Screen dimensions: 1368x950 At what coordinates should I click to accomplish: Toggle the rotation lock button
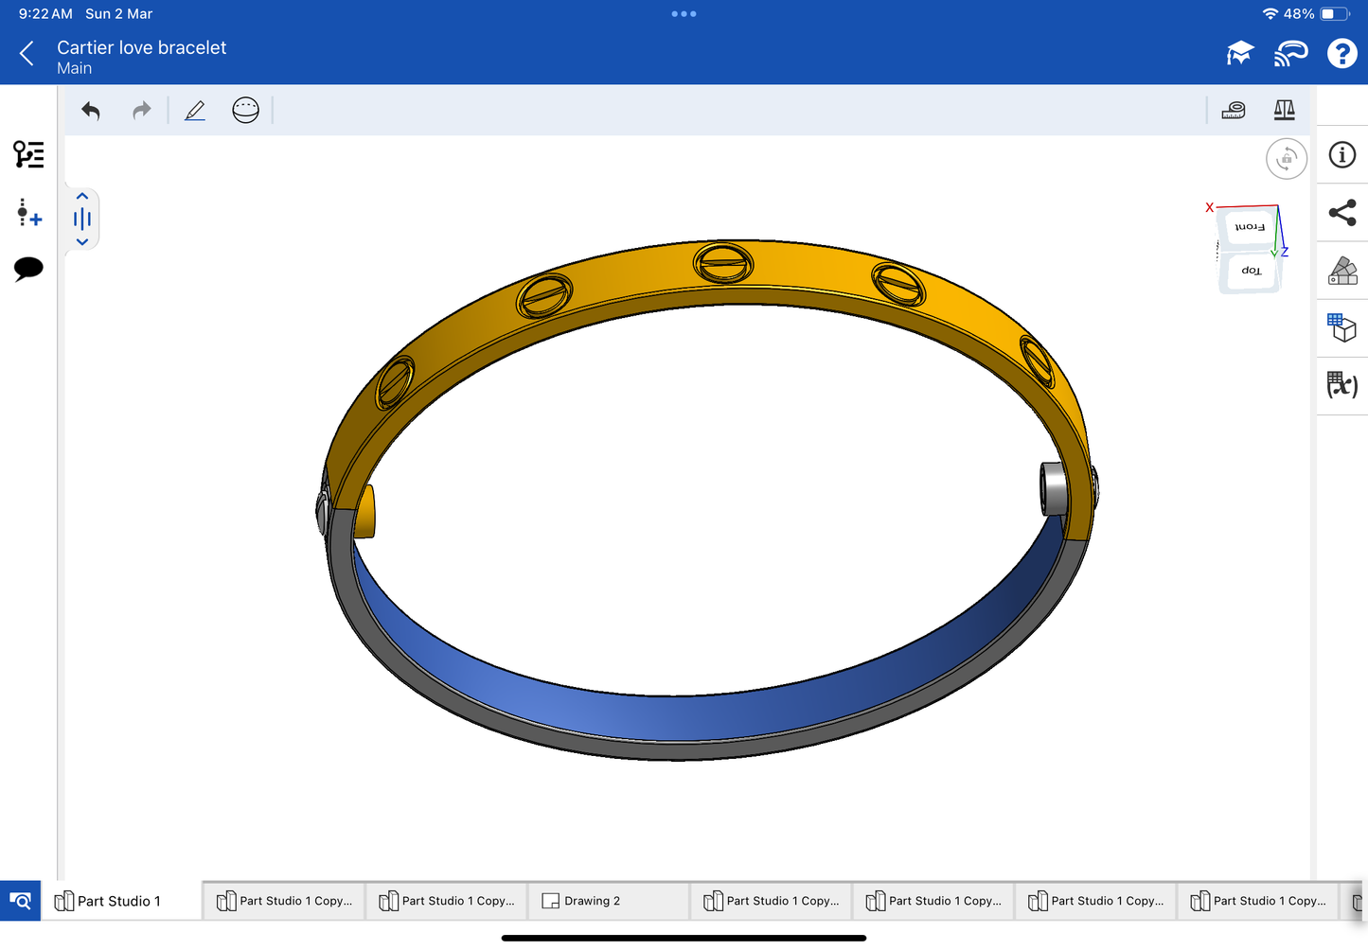coord(1286,159)
